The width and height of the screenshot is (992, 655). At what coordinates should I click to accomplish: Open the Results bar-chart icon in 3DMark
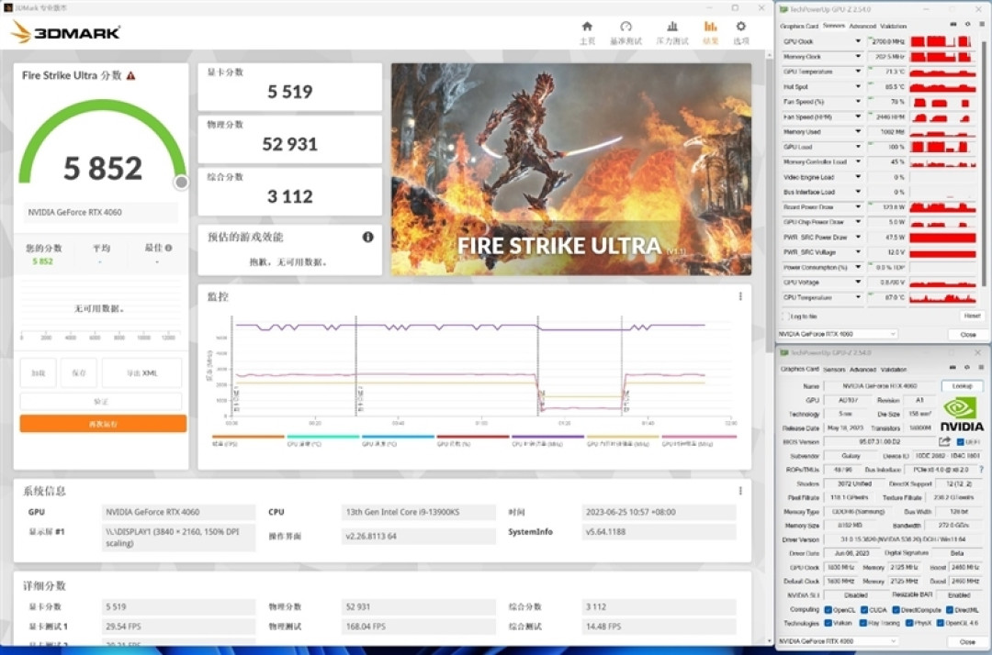click(710, 27)
